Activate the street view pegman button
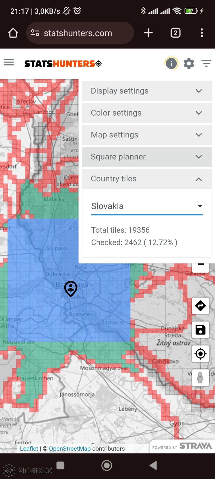The width and height of the screenshot is (215, 479). pyautogui.click(x=200, y=378)
